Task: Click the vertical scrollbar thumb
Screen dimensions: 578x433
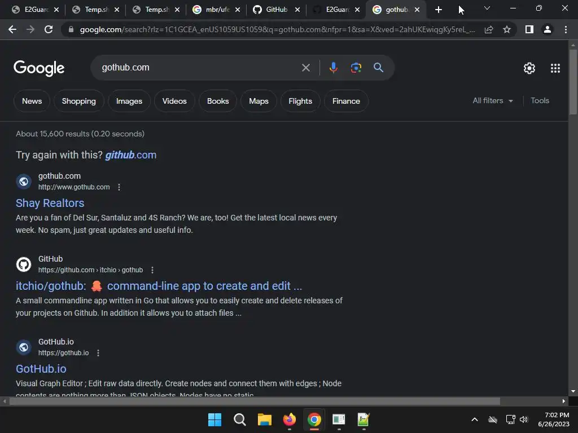Action: (x=573, y=82)
